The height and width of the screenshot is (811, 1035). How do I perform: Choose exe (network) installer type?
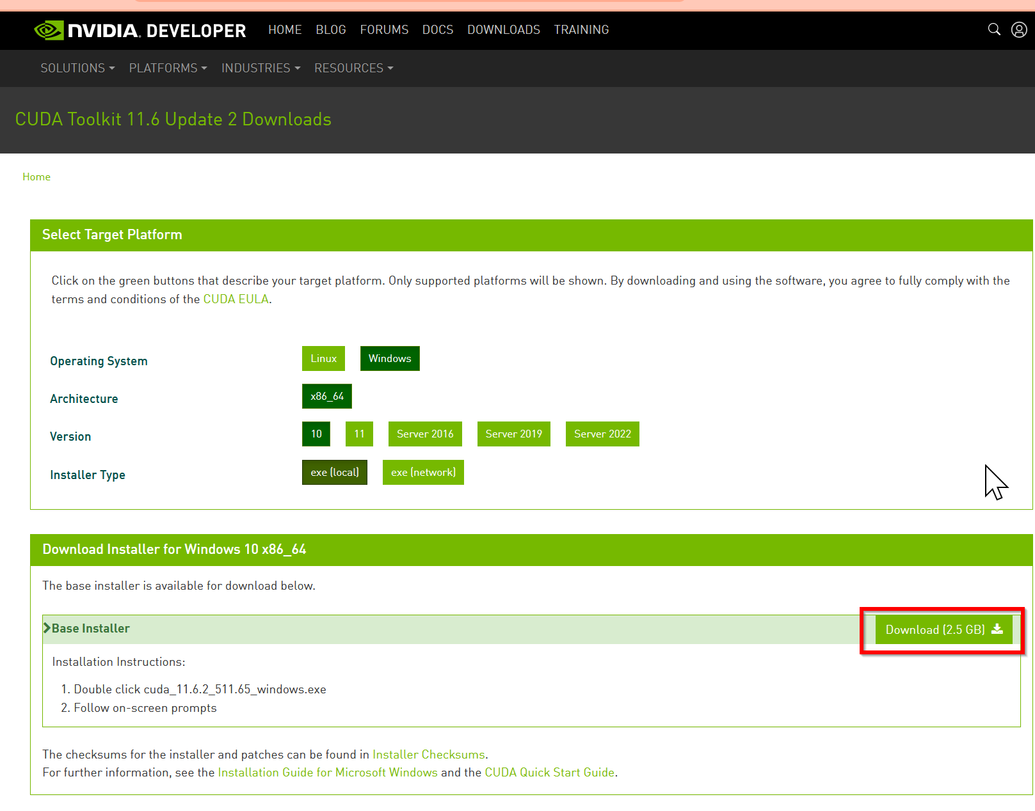[x=423, y=473]
